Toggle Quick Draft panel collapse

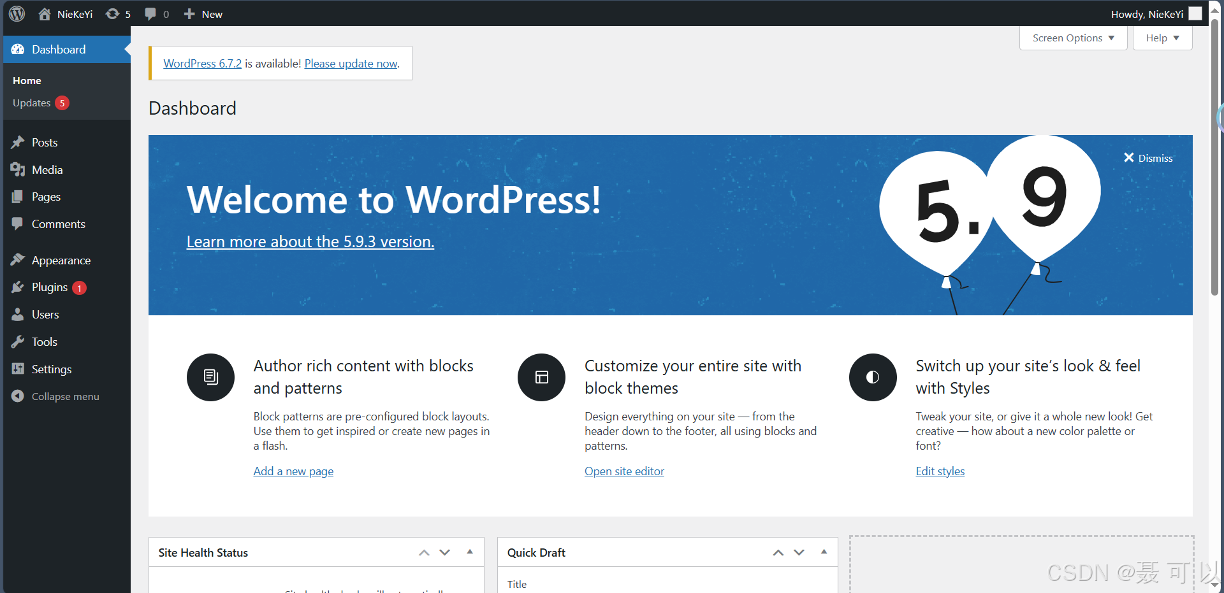coord(824,552)
